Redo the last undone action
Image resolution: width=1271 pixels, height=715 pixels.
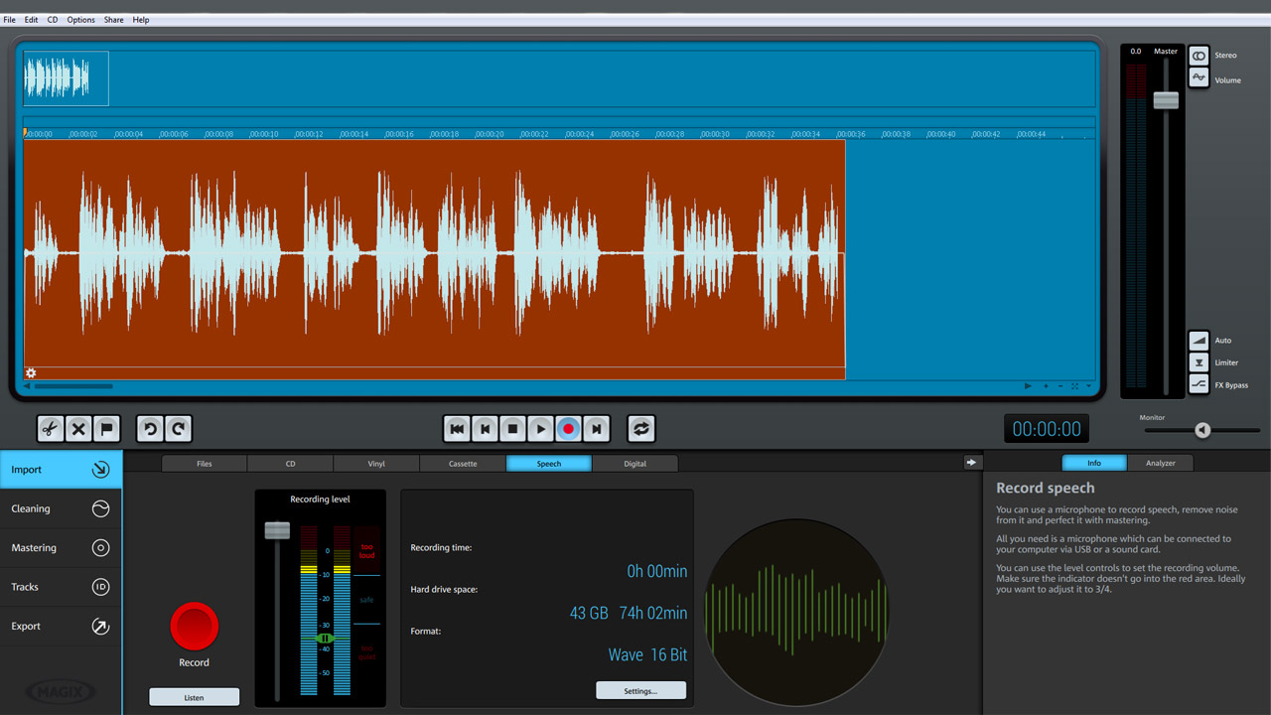[178, 429]
